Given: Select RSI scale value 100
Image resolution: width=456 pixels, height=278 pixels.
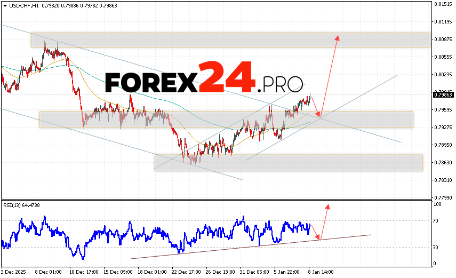Looking at the screenshot, I should coord(437,204).
